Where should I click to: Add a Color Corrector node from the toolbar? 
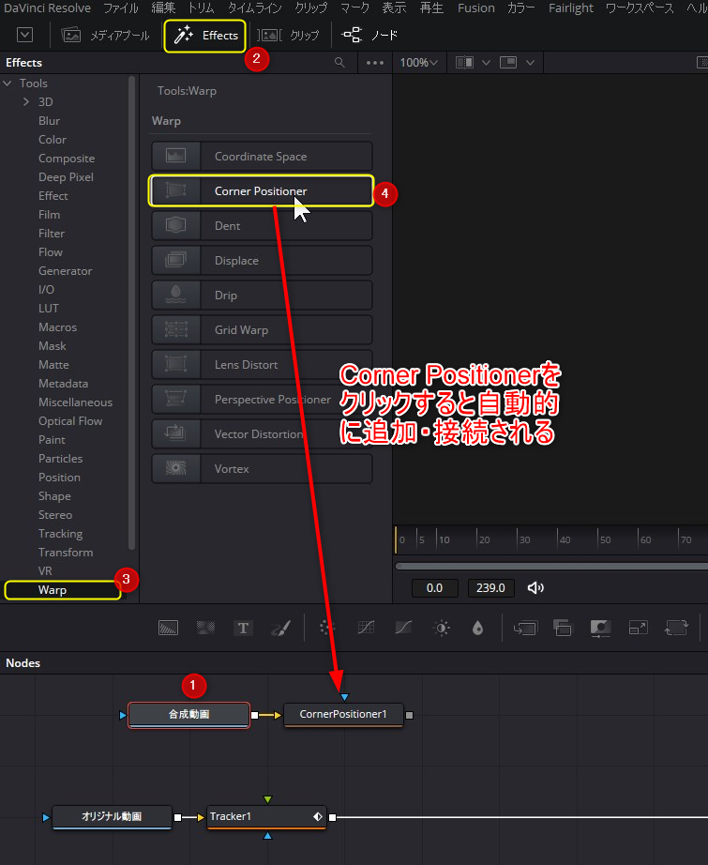[327, 628]
